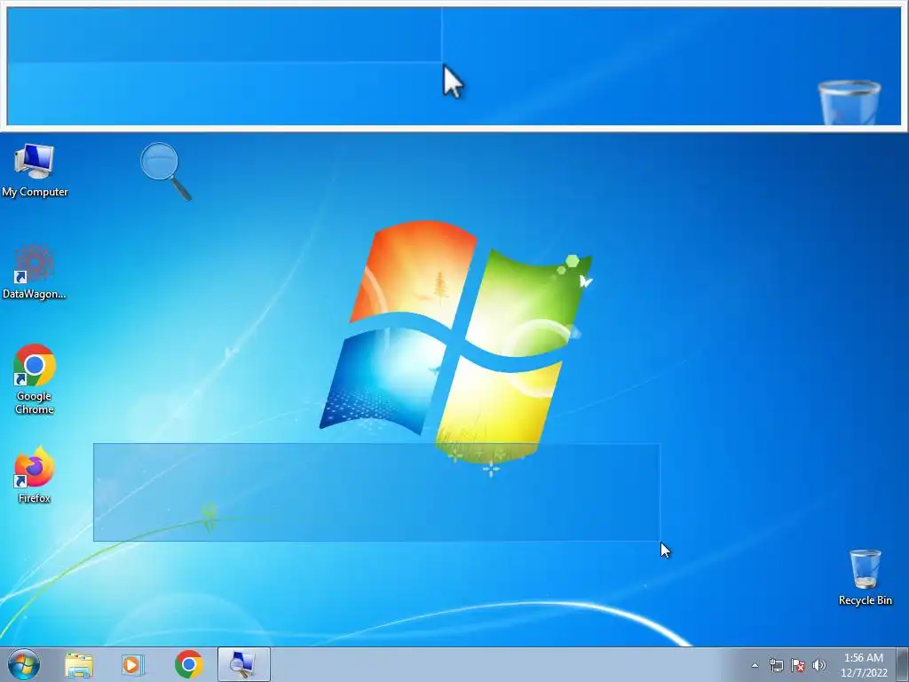This screenshot has width=909, height=682.
Task: Select the Google Chrome desktop shortcut
Action: pos(35,379)
